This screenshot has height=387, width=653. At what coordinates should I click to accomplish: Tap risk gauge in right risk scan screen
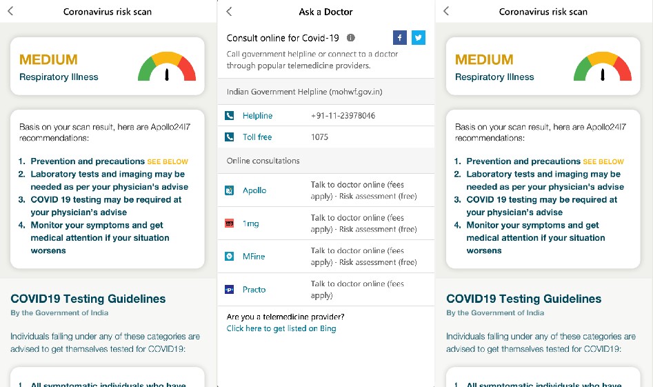click(603, 66)
